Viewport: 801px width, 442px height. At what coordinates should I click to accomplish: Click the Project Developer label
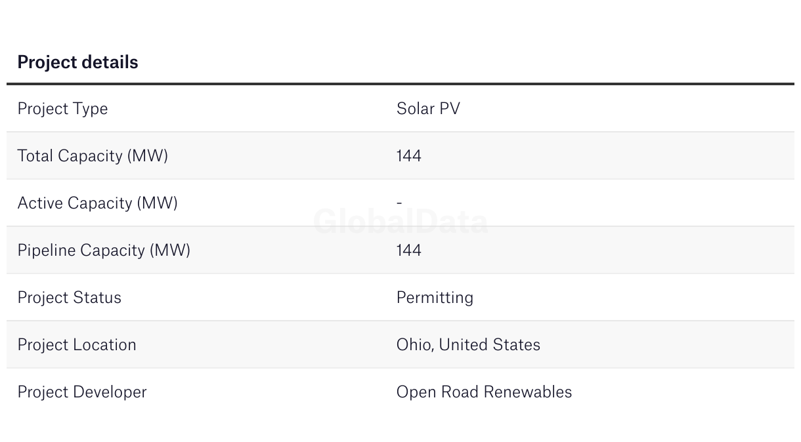[82, 392]
